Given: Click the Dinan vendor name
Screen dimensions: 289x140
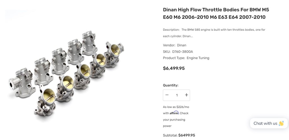Looking at the screenshot, I should [181, 45].
